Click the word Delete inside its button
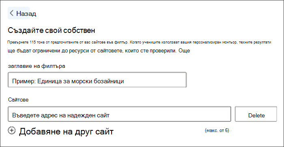Screen dimensions: 284x147 (256, 115)
